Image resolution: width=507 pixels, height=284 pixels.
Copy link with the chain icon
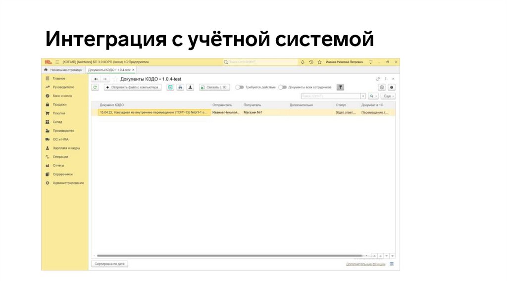pos(378,79)
